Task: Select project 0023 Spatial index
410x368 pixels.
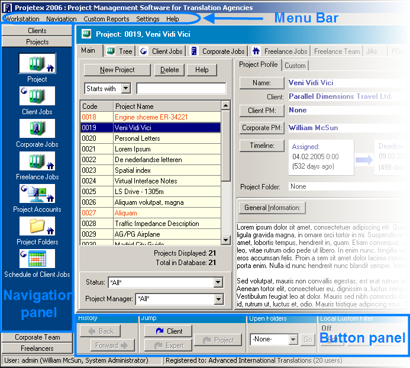Action: [x=151, y=170]
